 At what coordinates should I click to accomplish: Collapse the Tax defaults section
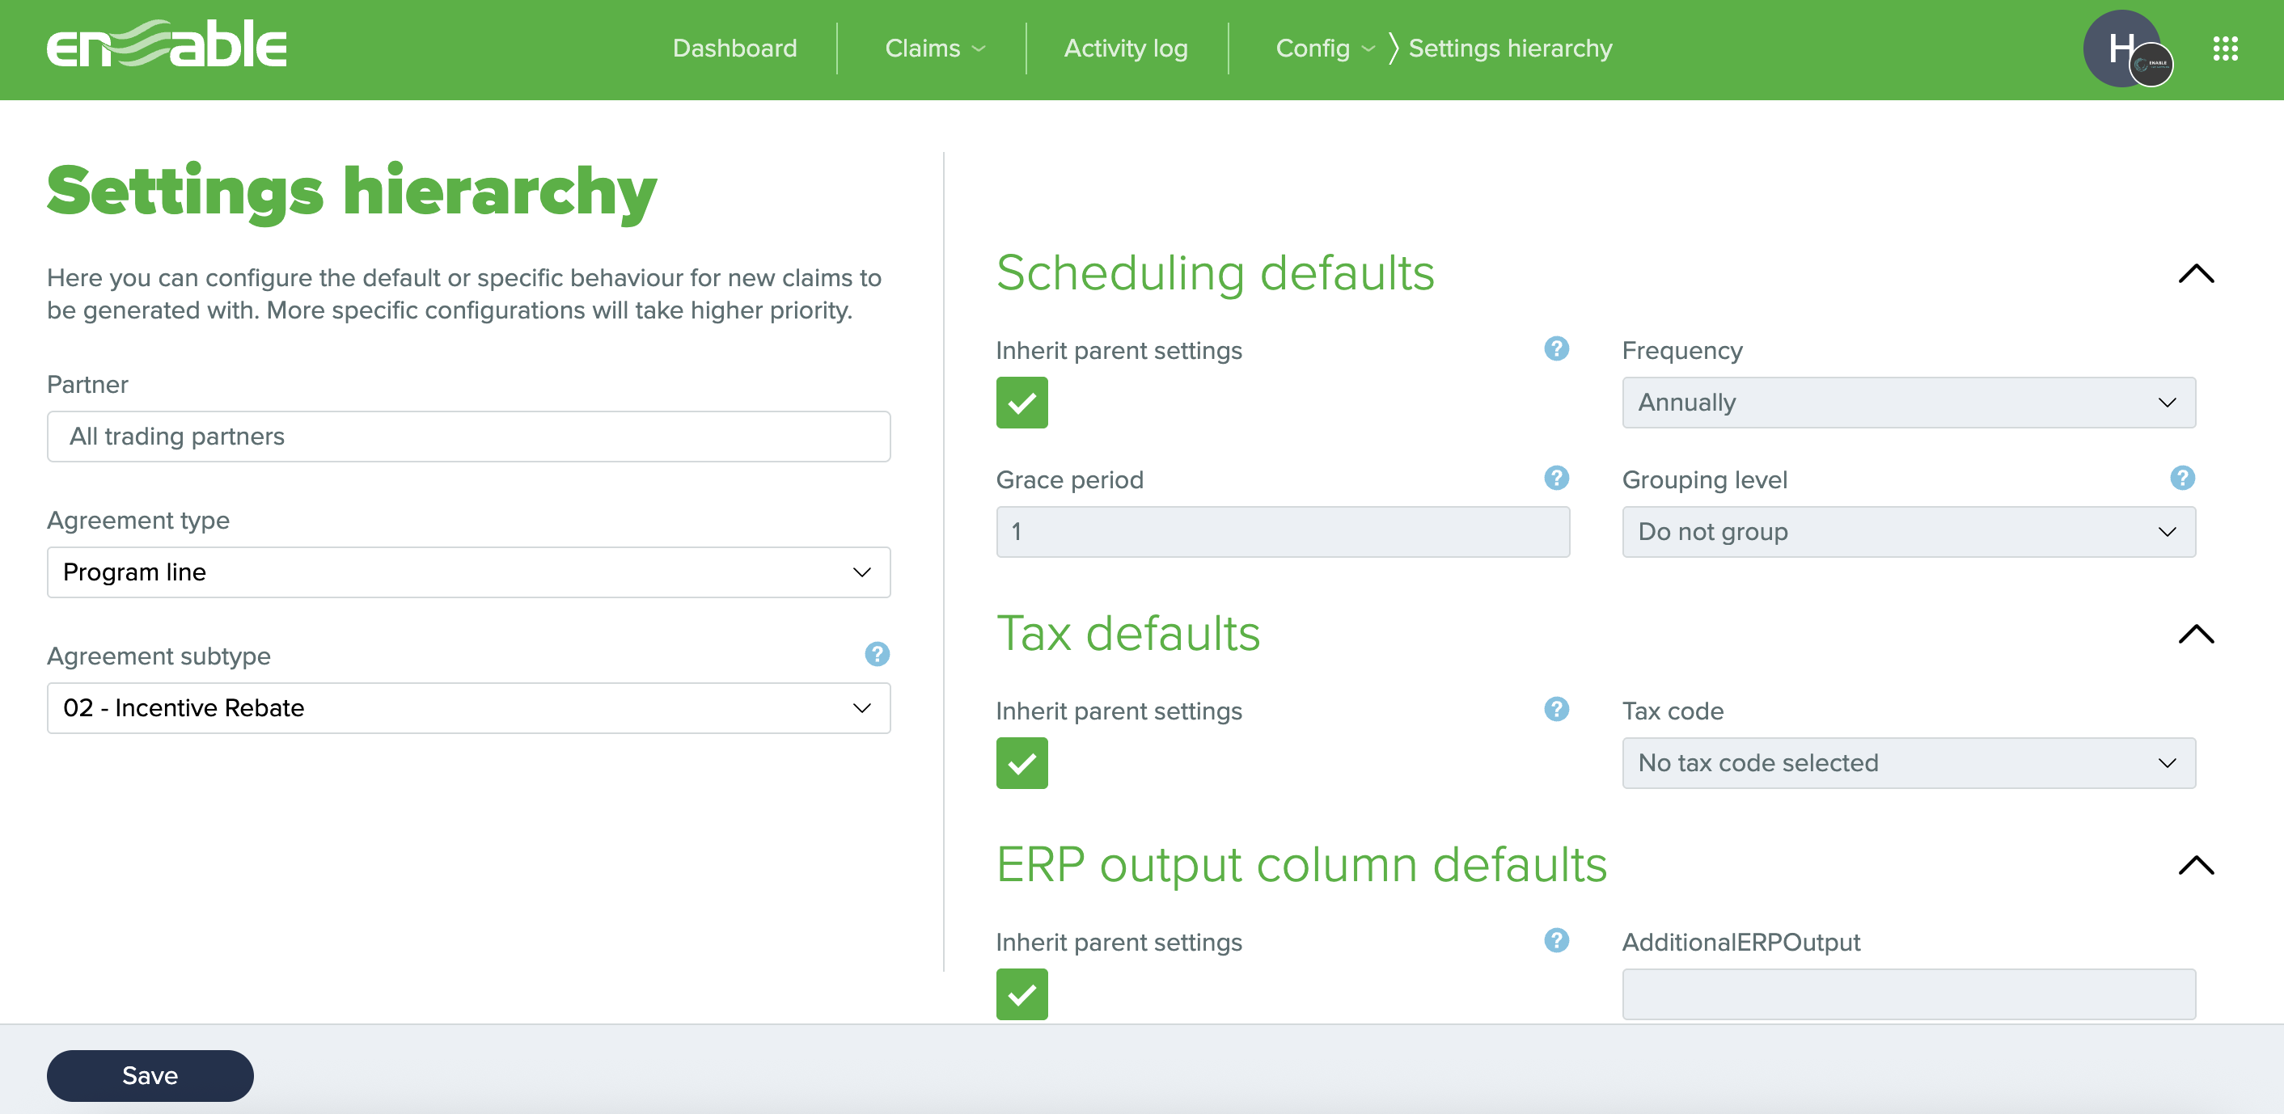[2195, 635]
